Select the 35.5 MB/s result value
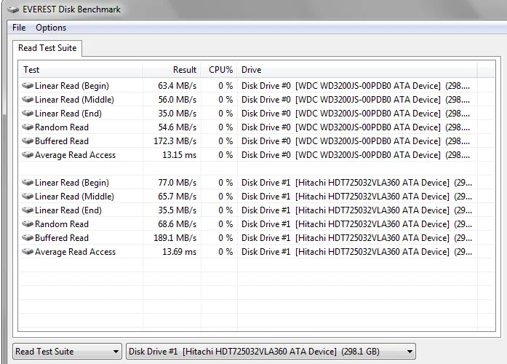This screenshot has height=364, width=507. tap(177, 210)
